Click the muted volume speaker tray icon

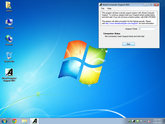pyautogui.click(x=149, y=121)
